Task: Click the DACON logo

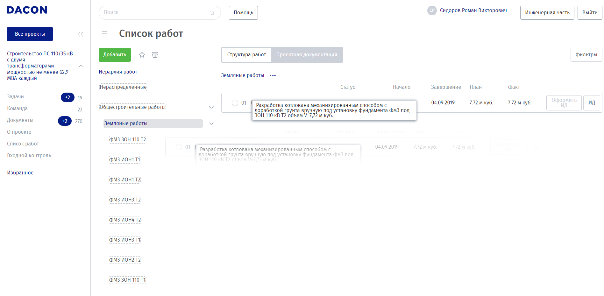Action: (x=27, y=10)
